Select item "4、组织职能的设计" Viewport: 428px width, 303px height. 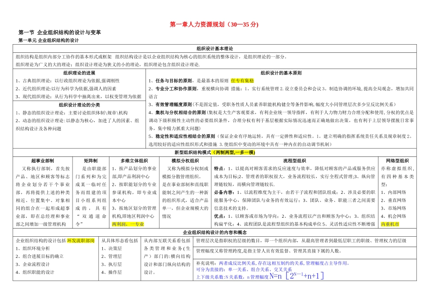(x=35, y=272)
